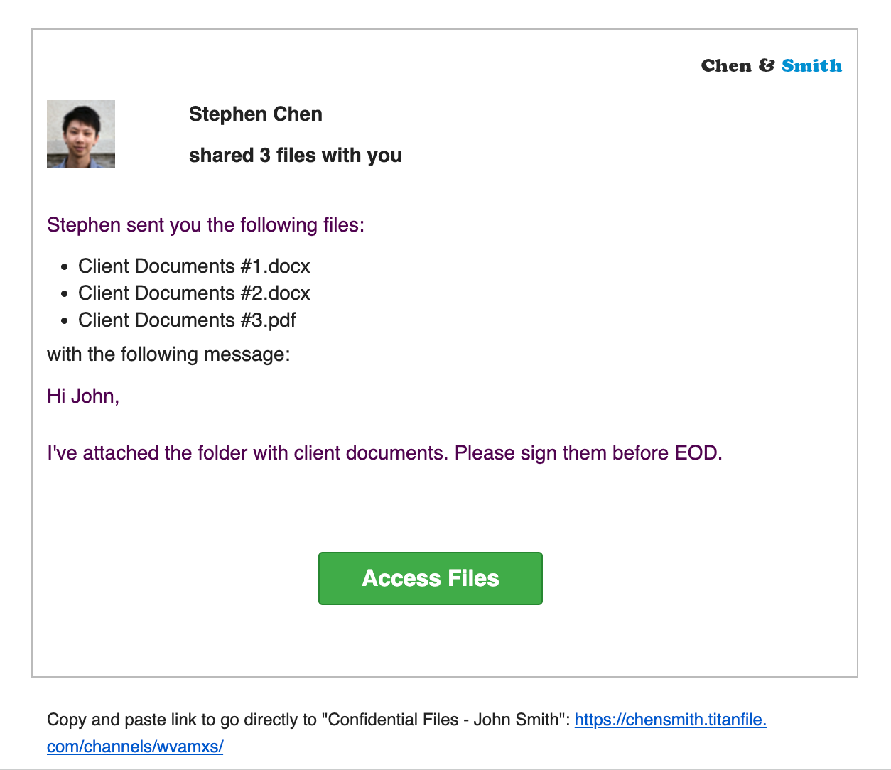Follow the chensmith.titanfile.com channel link
Image resolution: width=891 pixels, height=770 pixels.
pyautogui.click(x=671, y=720)
